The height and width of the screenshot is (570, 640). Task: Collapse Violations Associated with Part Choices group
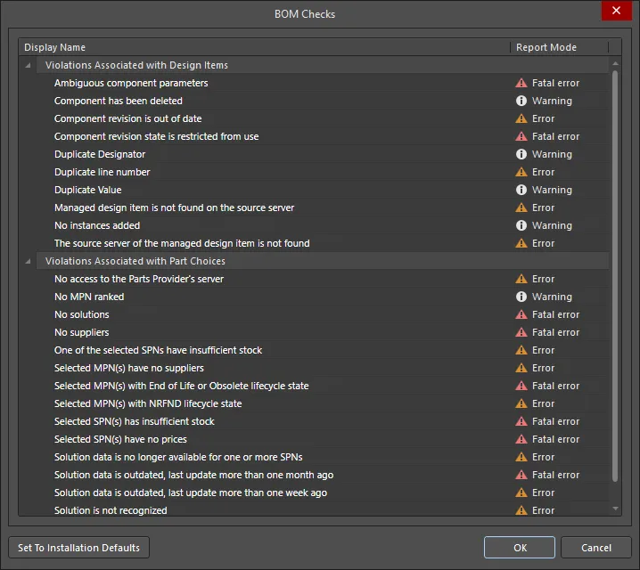coord(28,261)
